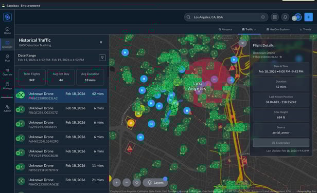Zoom in on the map
This screenshot has height=193, width=317.
coord(117,183)
